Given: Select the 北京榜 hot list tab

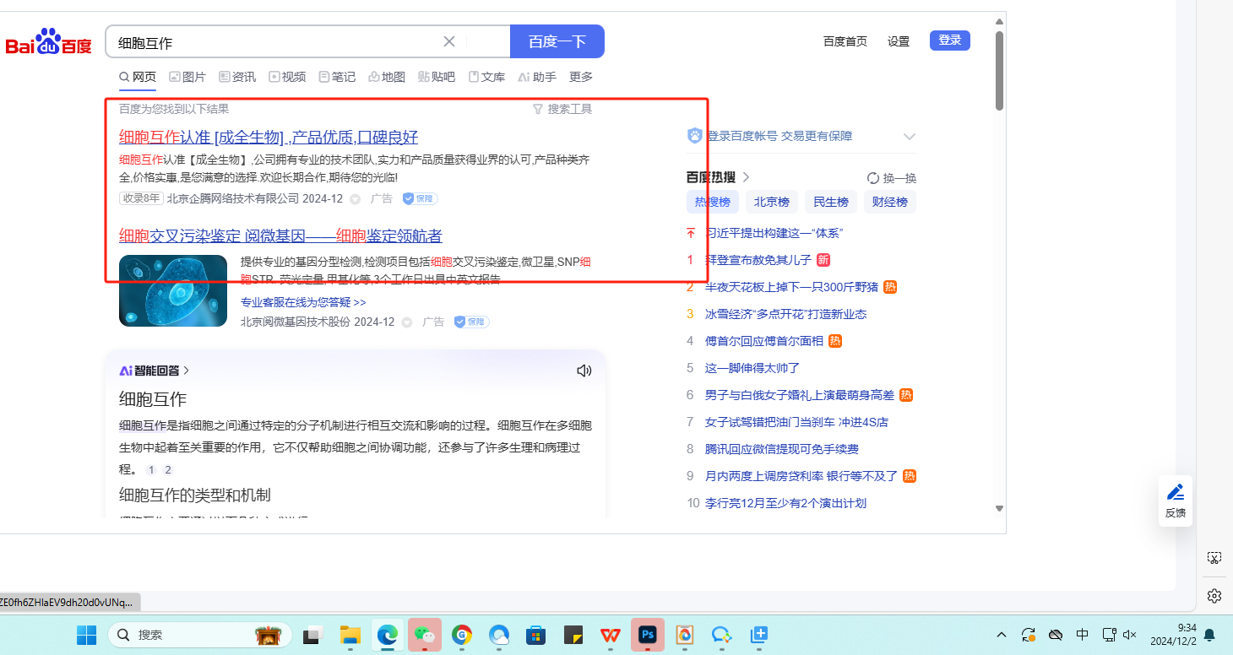Looking at the screenshot, I should (771, 202).
